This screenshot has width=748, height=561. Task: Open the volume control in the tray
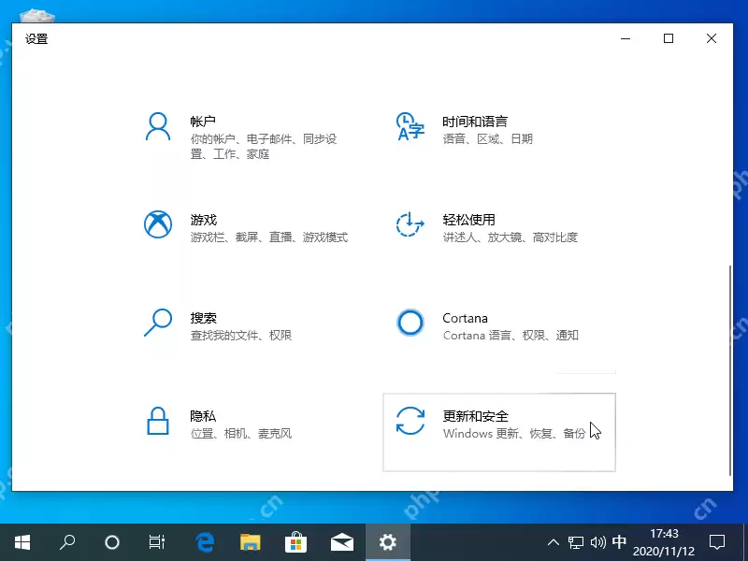[598, 541]
